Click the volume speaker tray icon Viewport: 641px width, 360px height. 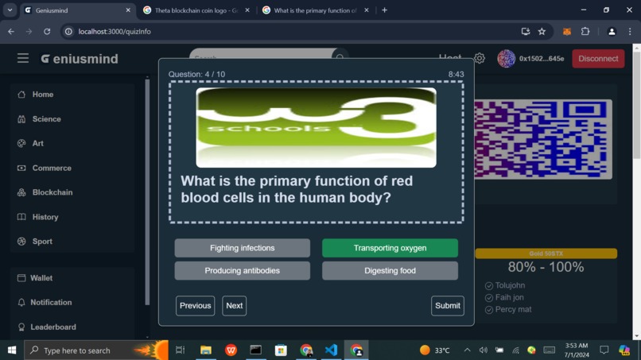[x=484, y=350]
